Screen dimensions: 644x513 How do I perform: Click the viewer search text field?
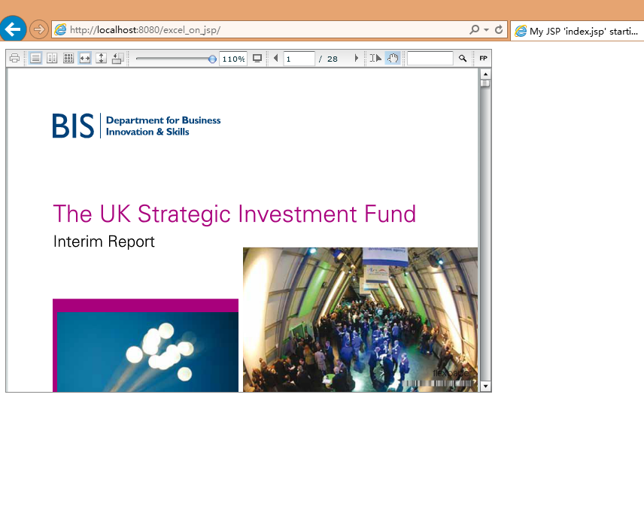pyautogui.click(x=430, y=59)
